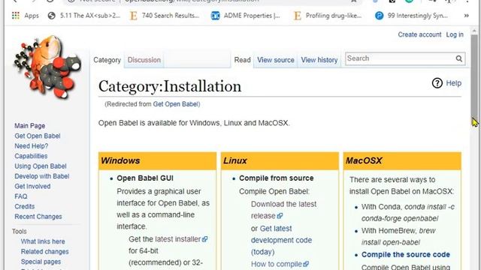Open 'Special pages' tool link
Screen dimensions: 481x270
(41, 262)
